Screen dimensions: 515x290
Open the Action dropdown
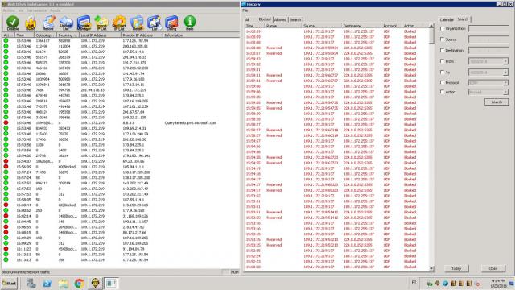[x=505, y=93]
